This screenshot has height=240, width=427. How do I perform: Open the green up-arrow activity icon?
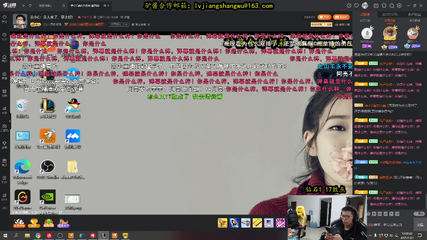(x=49, y=223)
